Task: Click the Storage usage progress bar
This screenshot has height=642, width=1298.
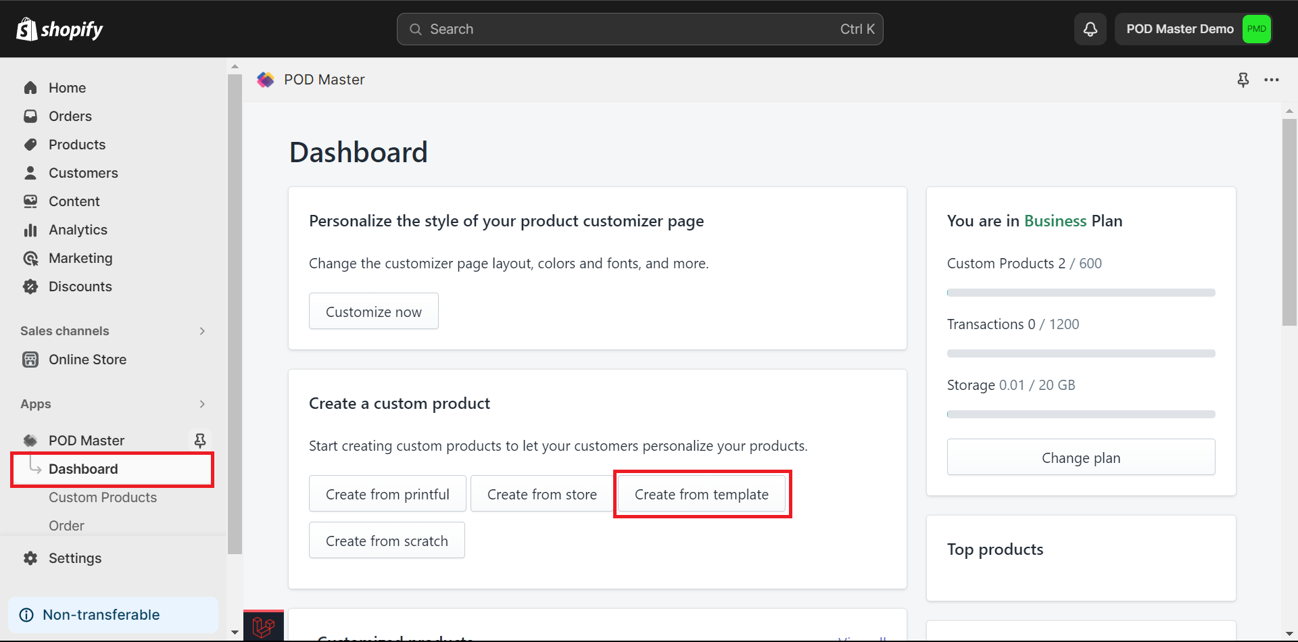Action: tap(1081, 414)
